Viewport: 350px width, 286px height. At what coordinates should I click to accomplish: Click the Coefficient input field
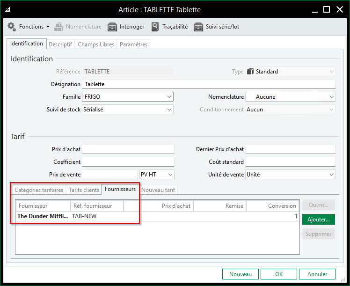pos(128,162)
